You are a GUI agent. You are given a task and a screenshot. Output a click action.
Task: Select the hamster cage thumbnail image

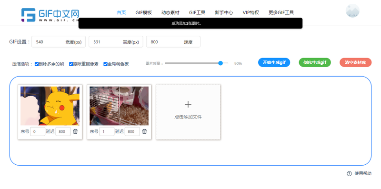click(x=119, y=106)
